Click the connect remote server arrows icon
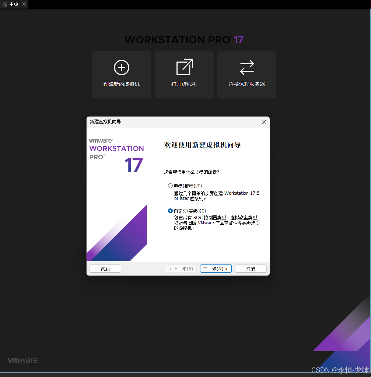The image size is (371, 377). coord(247,67)
